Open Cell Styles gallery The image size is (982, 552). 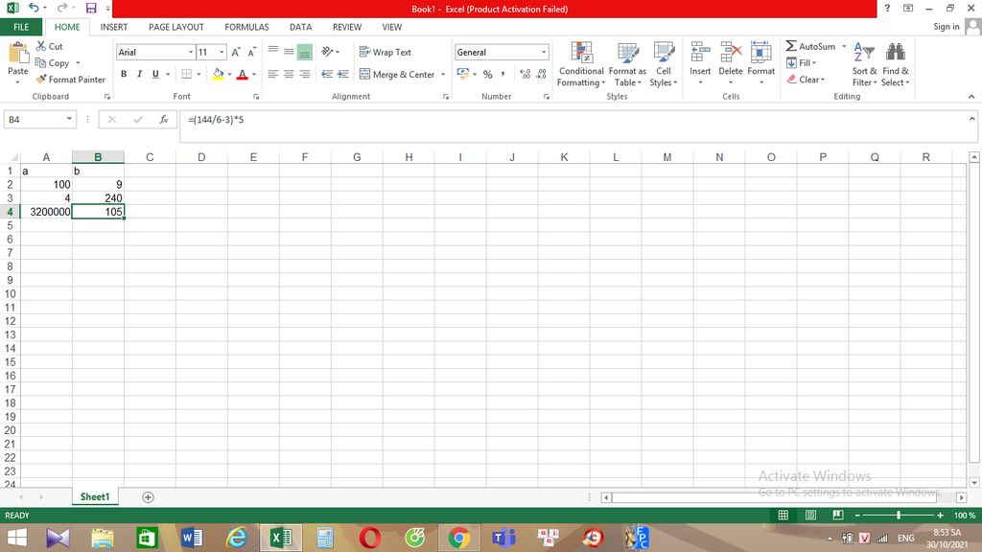pyautogui.click(x=664, y=64)
